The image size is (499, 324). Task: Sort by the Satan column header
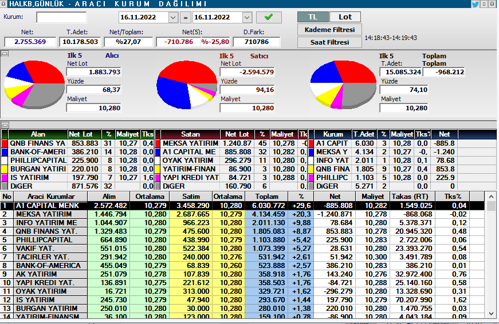tap(190, 134)
